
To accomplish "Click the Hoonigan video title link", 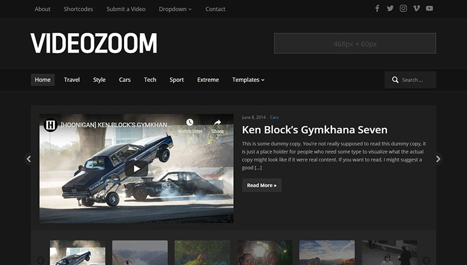I will [x=116, y=125].
